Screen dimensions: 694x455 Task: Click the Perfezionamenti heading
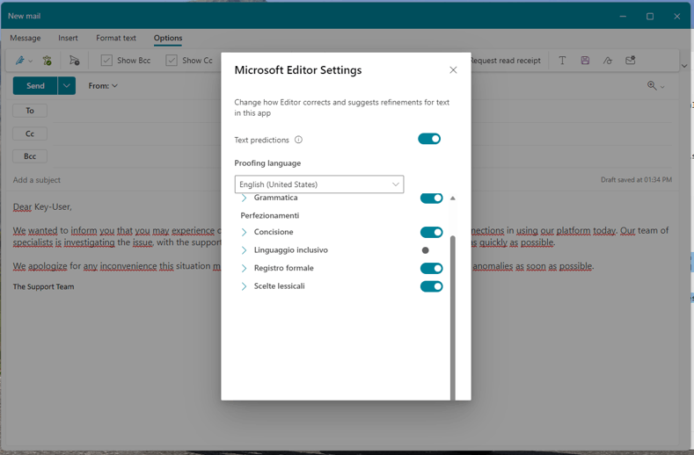(x=269, y=215)
